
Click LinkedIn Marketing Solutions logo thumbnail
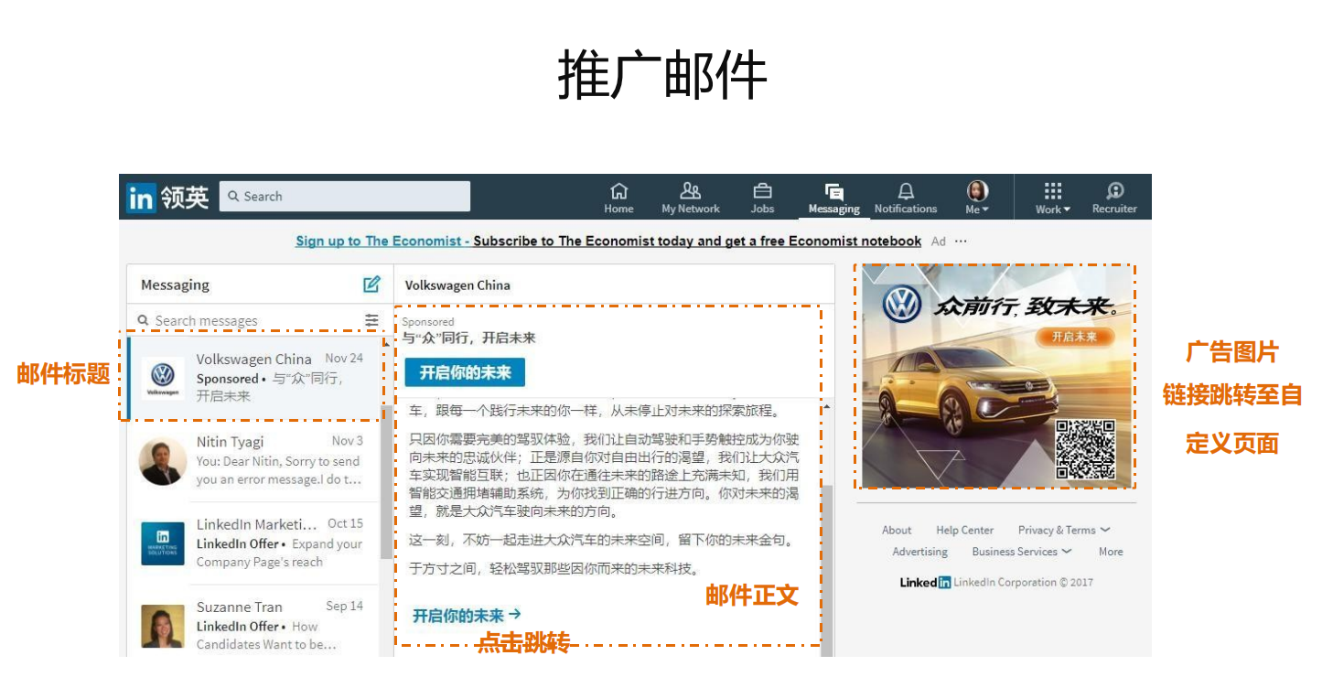[x=163, y=543]
